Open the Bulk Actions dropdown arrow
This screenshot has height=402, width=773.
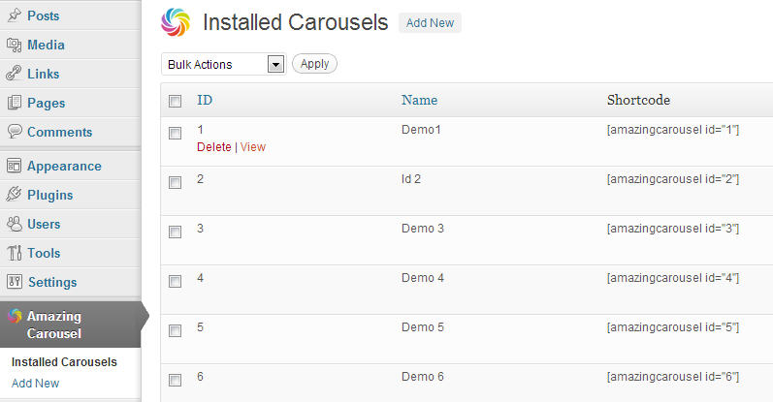click(275, 64)
